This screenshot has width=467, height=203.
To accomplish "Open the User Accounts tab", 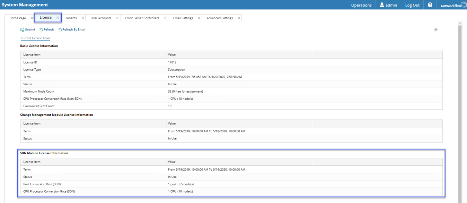I will [x=101, y=18].
